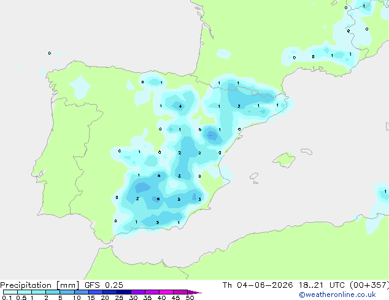Select the 0.5–1 mm legend color swatch

pos(25,292)
